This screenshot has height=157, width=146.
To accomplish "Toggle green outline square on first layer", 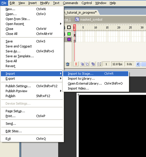I will click(69, 34).
